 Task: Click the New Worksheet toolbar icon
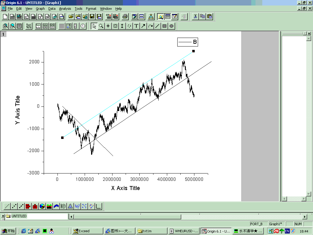click(x=12, y=17)
